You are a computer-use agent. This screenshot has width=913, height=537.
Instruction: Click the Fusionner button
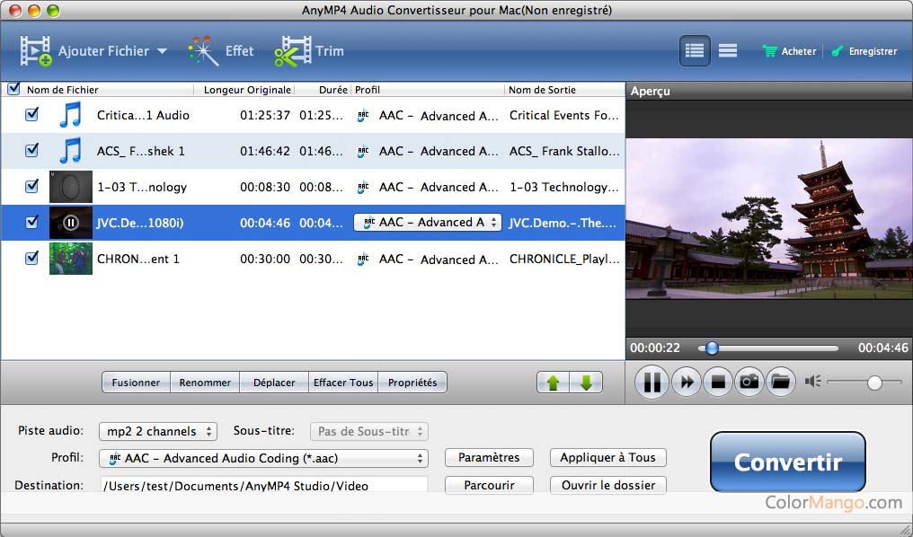click(136, 383)
